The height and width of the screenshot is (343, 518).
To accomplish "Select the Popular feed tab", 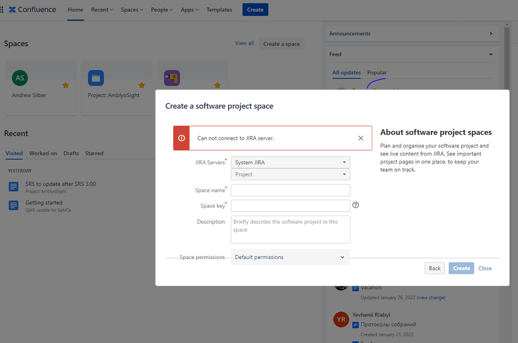I will (x=377, y=73).
